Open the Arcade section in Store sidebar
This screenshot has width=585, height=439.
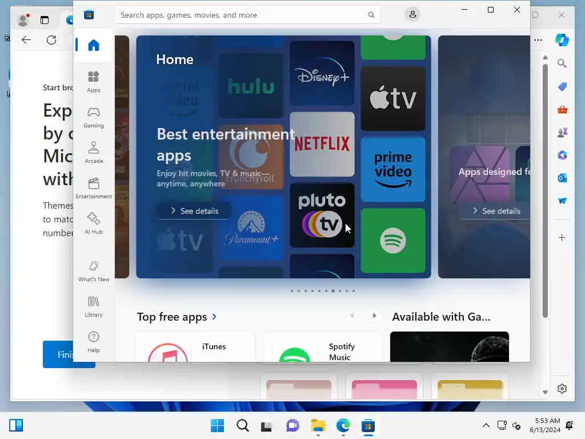point(93,153)
